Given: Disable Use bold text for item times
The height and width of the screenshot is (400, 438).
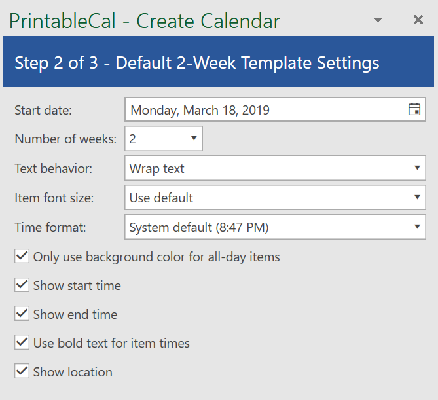Looking at the screenshot, I should click(x=22, y=343).
